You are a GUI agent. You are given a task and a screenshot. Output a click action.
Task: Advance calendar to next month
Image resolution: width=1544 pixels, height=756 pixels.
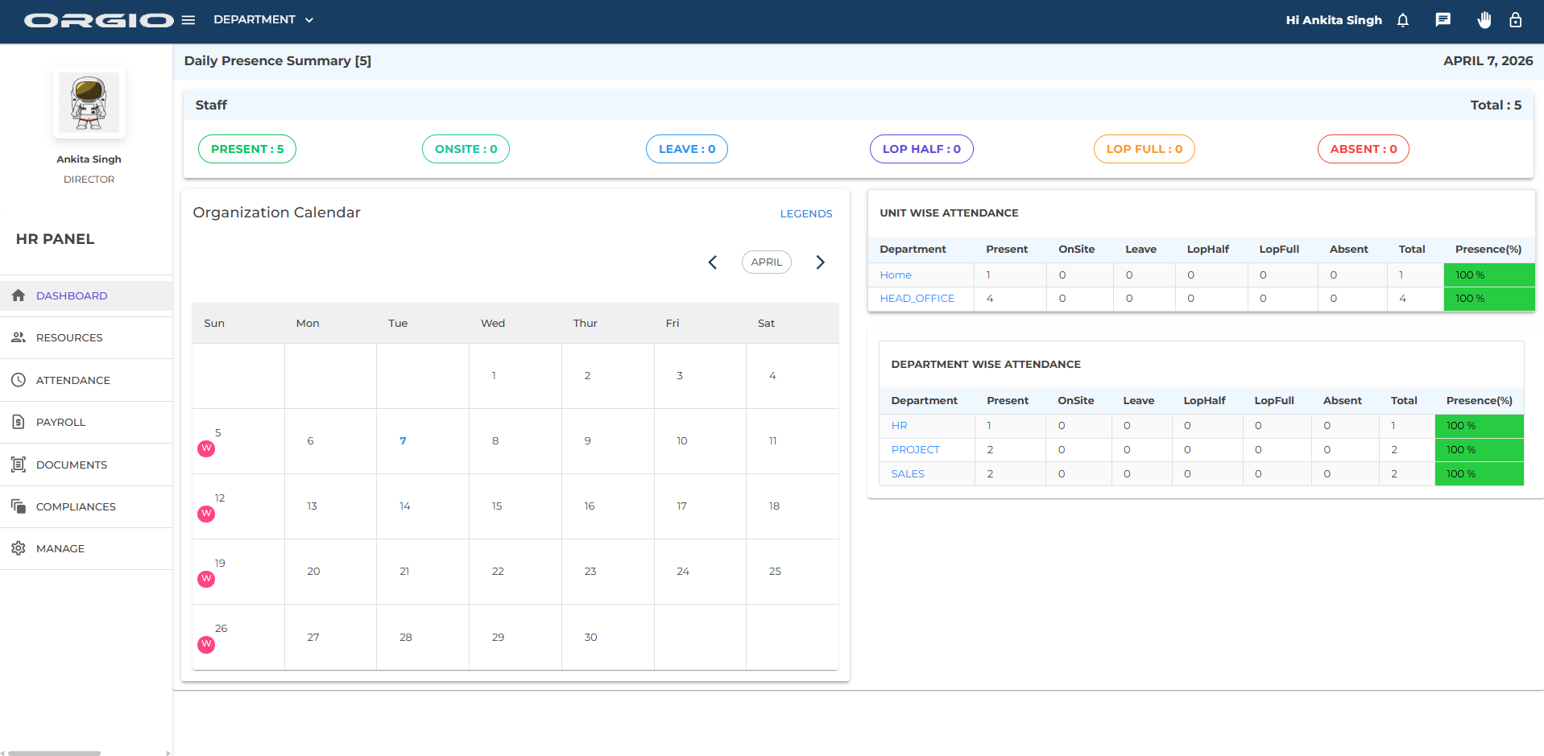[820, 262]
